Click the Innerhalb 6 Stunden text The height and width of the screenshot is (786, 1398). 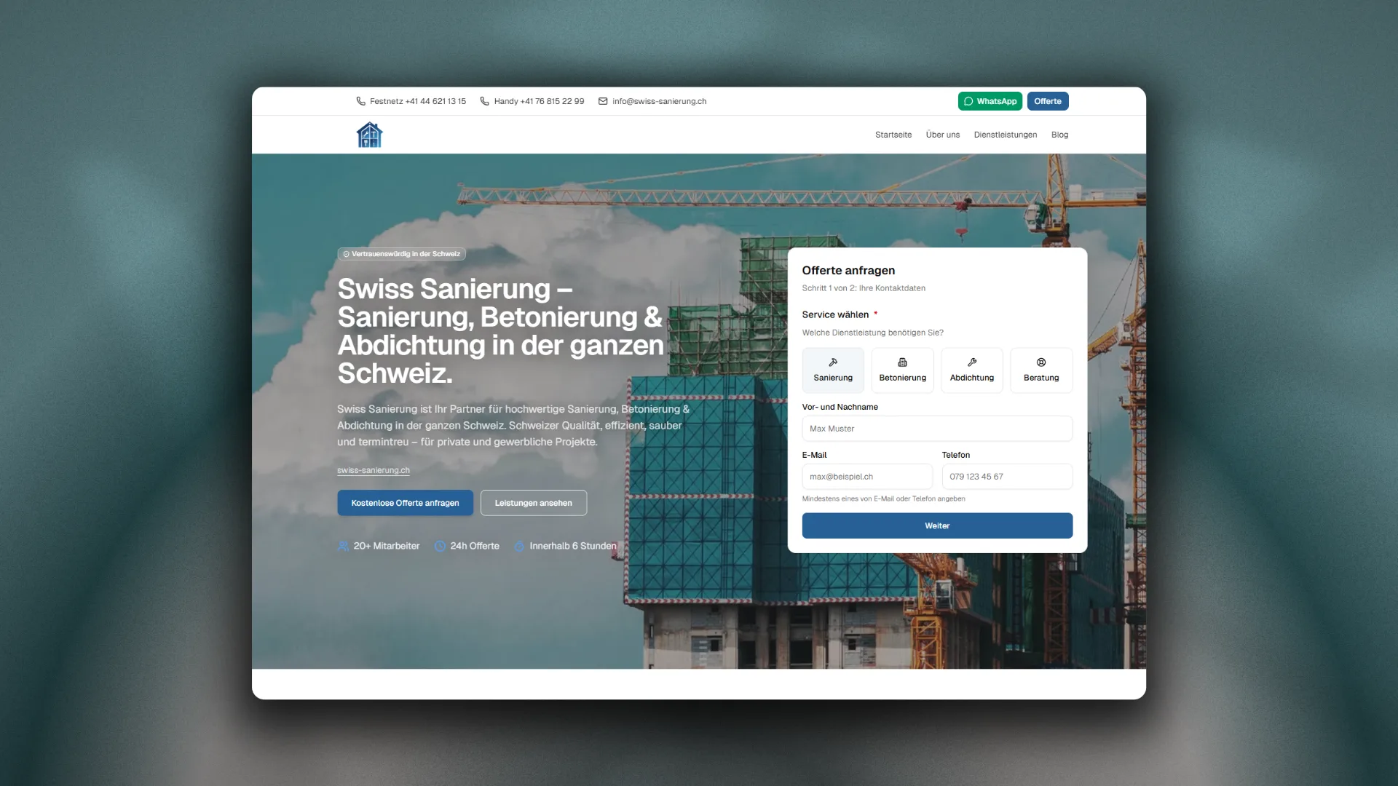click(573, 546)
